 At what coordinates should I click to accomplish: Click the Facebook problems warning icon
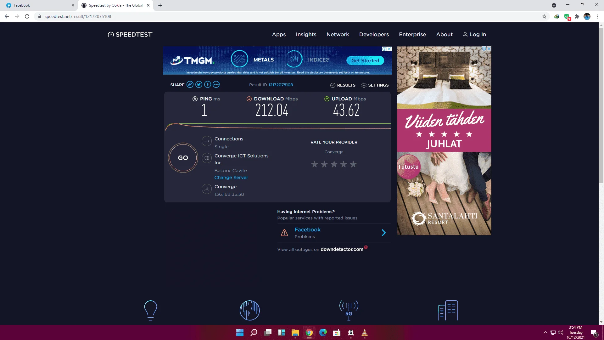pos(284,233)
